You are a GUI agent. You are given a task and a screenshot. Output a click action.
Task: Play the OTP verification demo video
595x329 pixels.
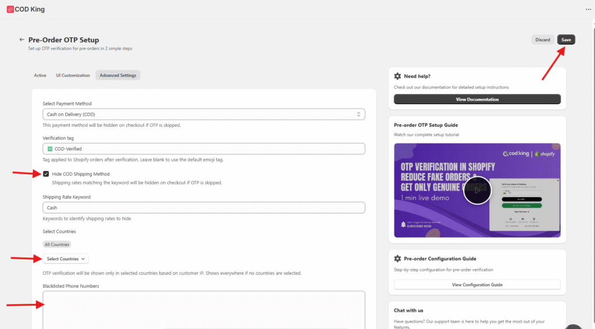pyautogui.click(x=477, y=189)
